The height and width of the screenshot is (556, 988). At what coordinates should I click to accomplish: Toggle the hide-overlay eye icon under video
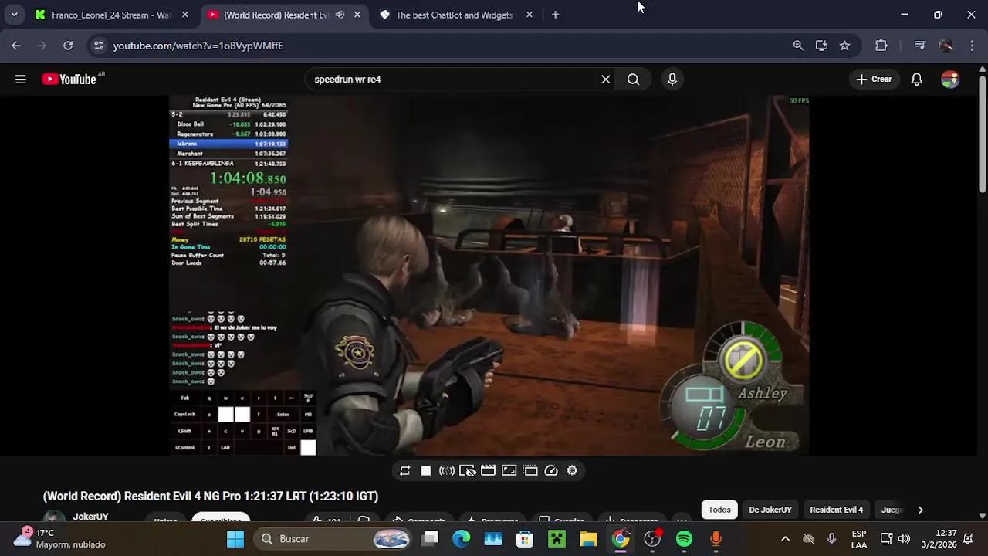click(x=467, y=470)
